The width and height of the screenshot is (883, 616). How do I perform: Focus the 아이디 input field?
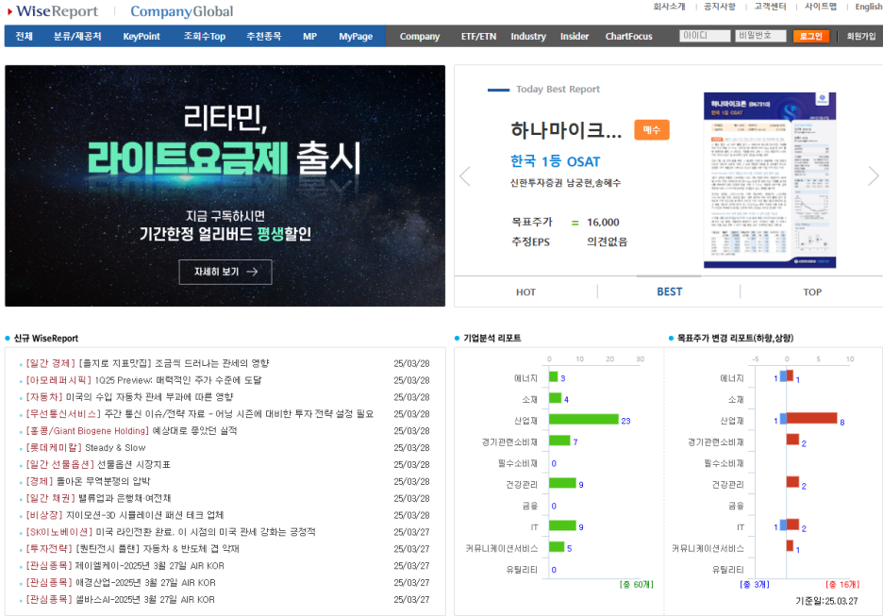pyautogui.click(x=705, y=36)
